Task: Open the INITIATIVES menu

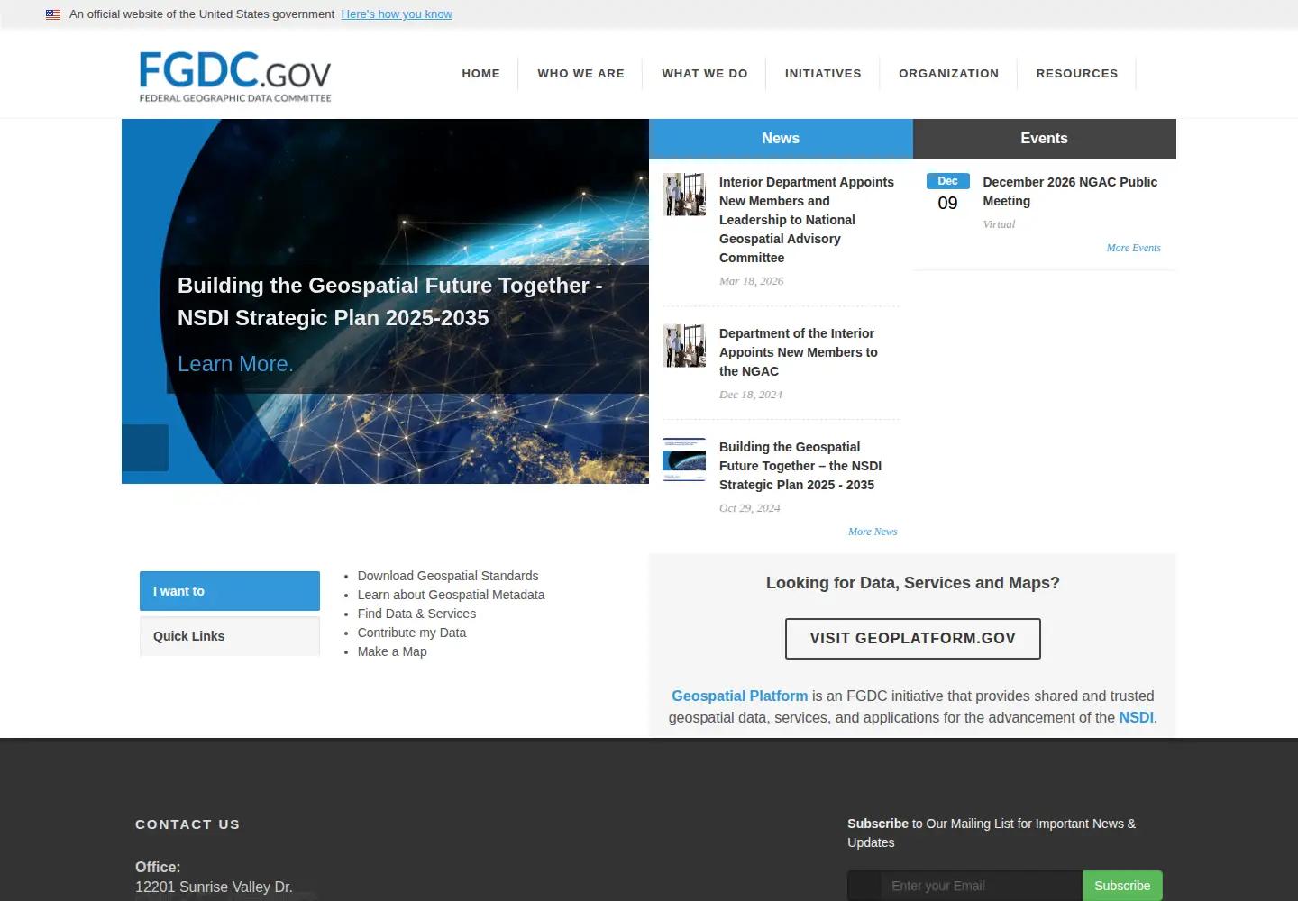Action: (x=823, y=74)
